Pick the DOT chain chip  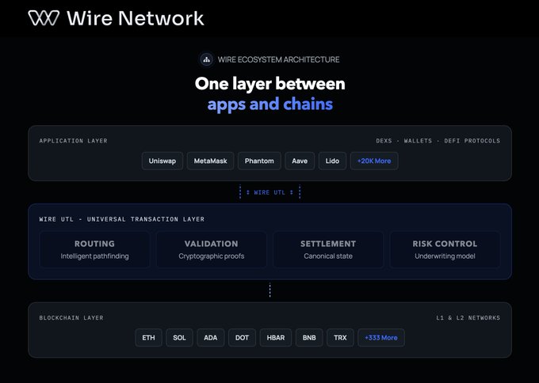pos(242,338)
